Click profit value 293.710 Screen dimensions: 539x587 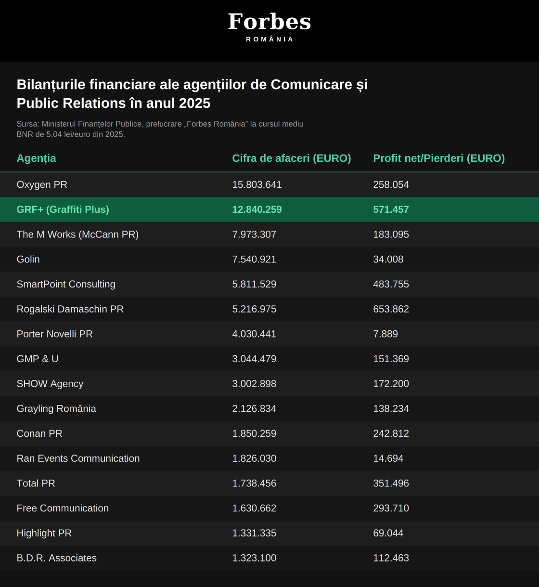(x=391, y=508)
